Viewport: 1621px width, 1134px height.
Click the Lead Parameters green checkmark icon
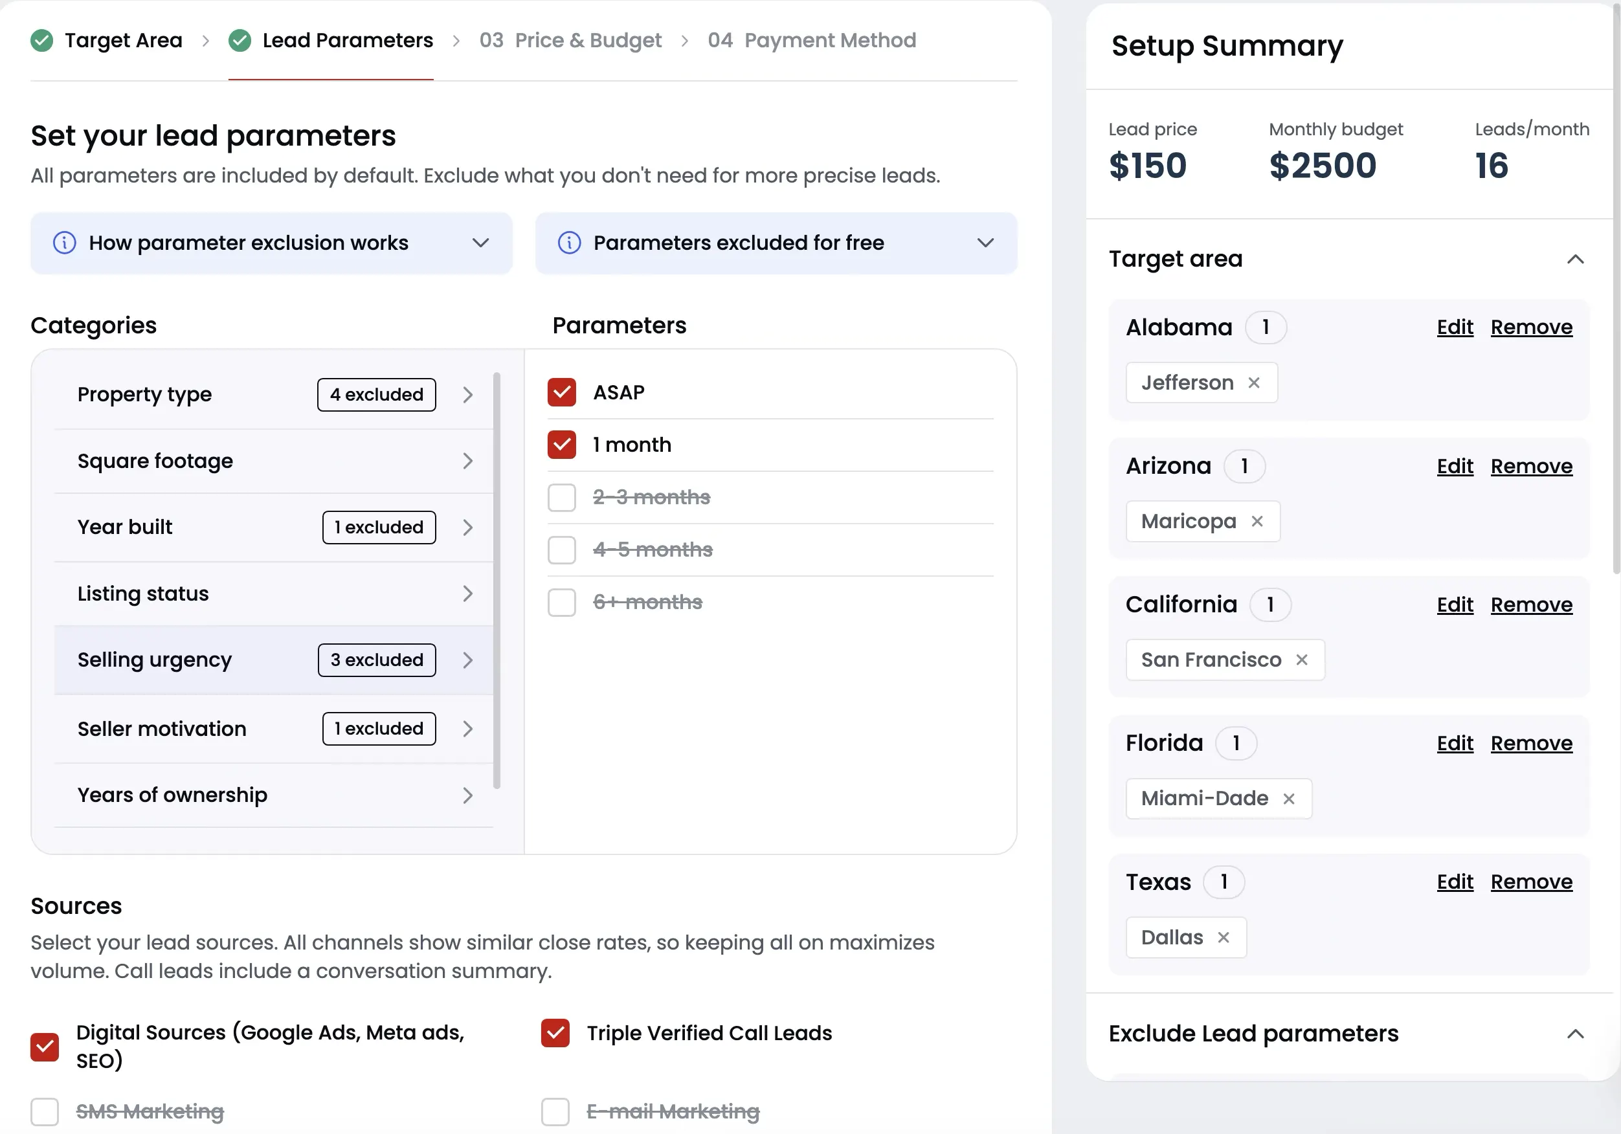pyautogui.click(x=240, y=40)
